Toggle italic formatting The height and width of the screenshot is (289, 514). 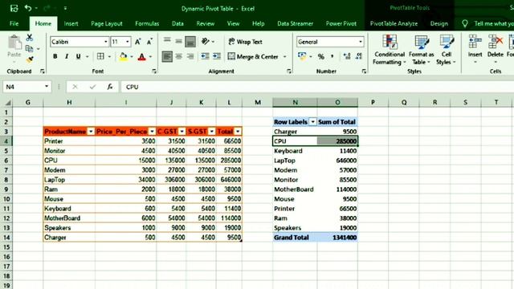pyautogui.click(x=67, y=56)
